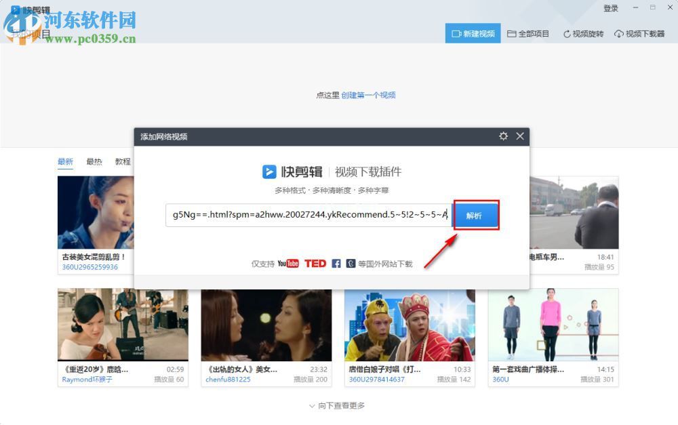This screenshot has width=678, height=425.
Task: Open 《出轨的女人》 video thumbnail
Action: coord(266,325)
